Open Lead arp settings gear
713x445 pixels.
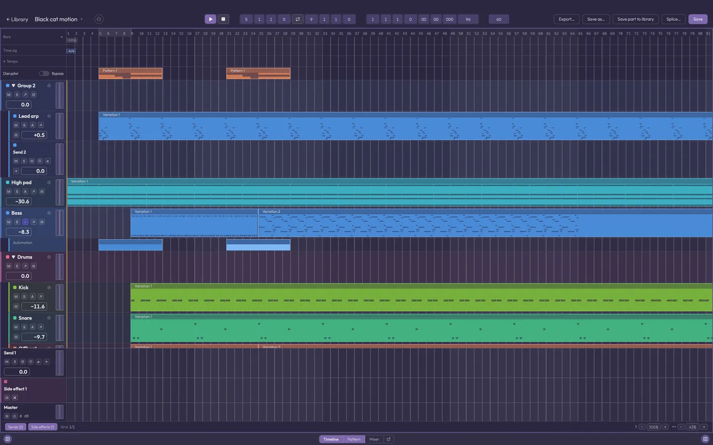point(49,116)
